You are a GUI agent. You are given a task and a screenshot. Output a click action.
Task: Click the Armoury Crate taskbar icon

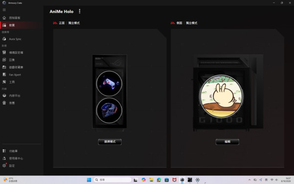182,180
